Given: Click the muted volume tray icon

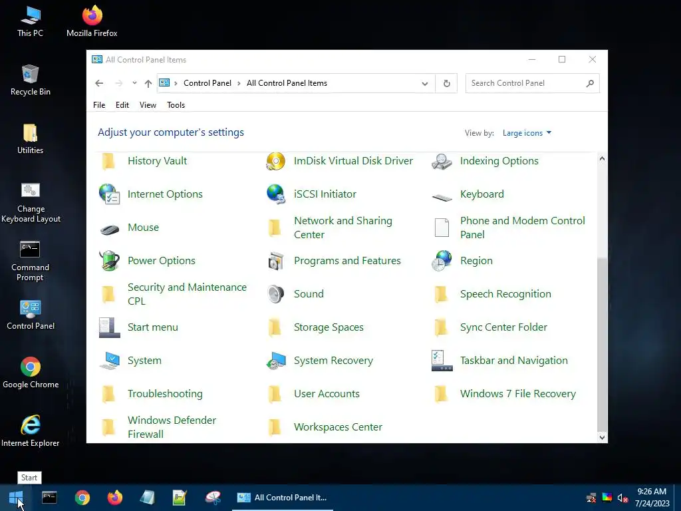Looking at the screenshot, I should coord(622,498).
